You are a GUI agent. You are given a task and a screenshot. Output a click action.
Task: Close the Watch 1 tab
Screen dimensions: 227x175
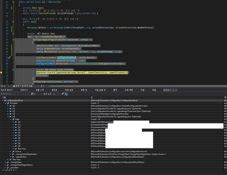pos(176,90)
